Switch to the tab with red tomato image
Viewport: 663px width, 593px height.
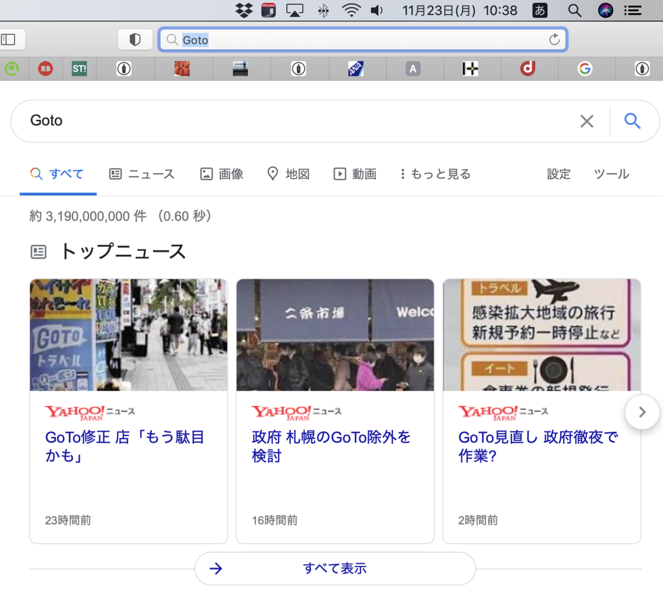(x=182, y=69)
